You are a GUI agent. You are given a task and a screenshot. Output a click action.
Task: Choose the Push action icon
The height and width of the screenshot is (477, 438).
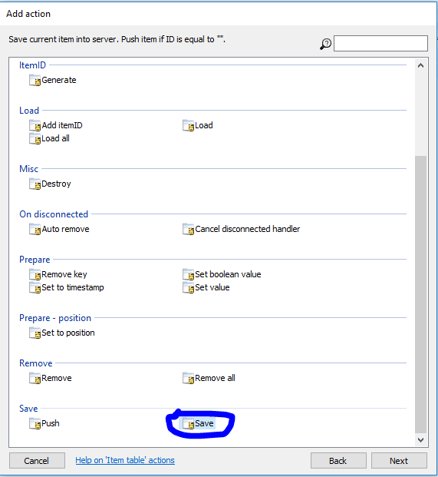(x=35, y=423)
